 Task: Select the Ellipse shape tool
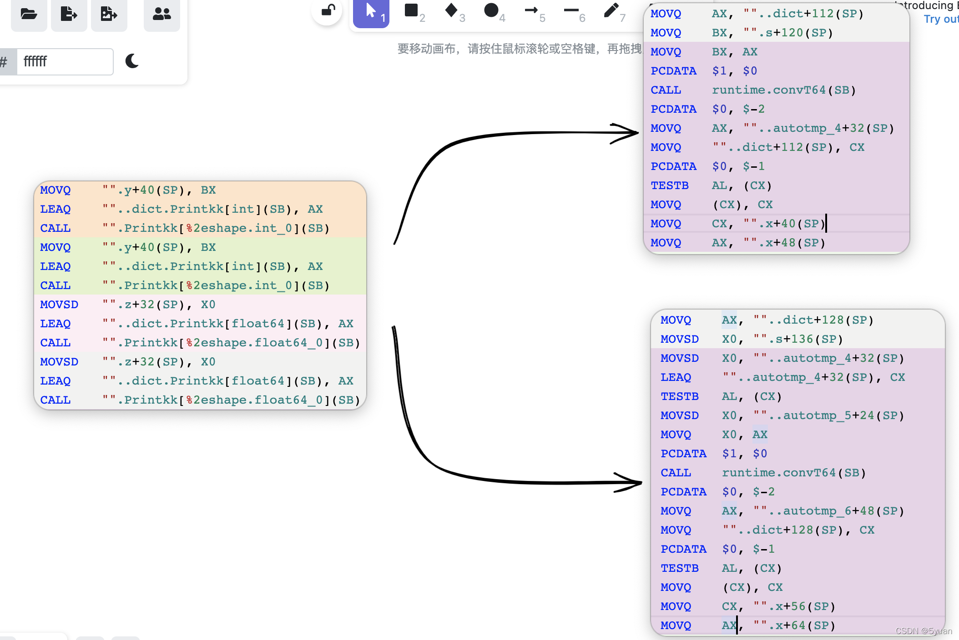tap(491, 11)
